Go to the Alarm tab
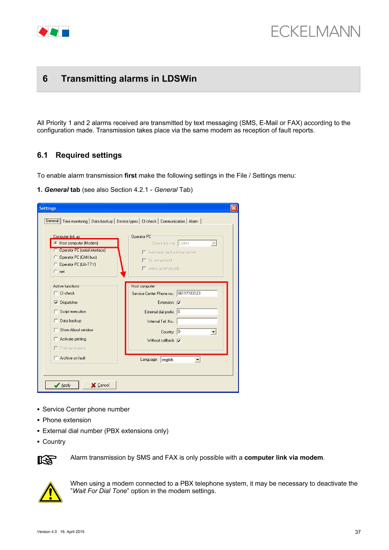389x550 pixels. point(193,221)
